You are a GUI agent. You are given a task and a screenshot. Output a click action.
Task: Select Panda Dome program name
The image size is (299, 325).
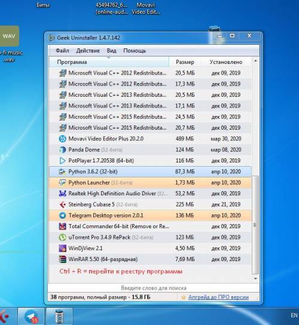click(x=84, y=149)
